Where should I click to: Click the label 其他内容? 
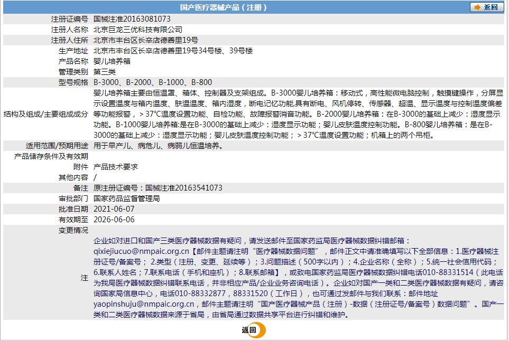(73, 177)
